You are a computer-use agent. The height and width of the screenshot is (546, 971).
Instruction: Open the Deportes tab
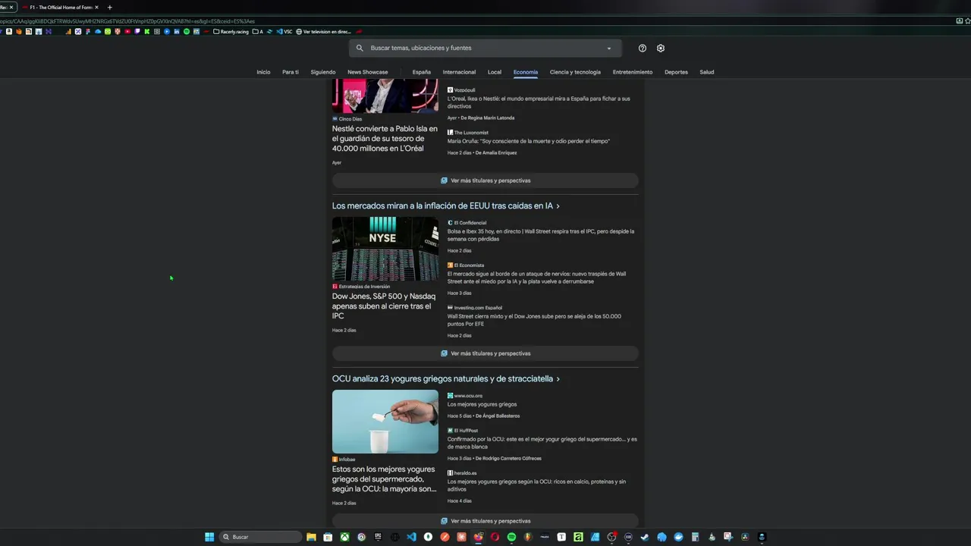(676, 72)
